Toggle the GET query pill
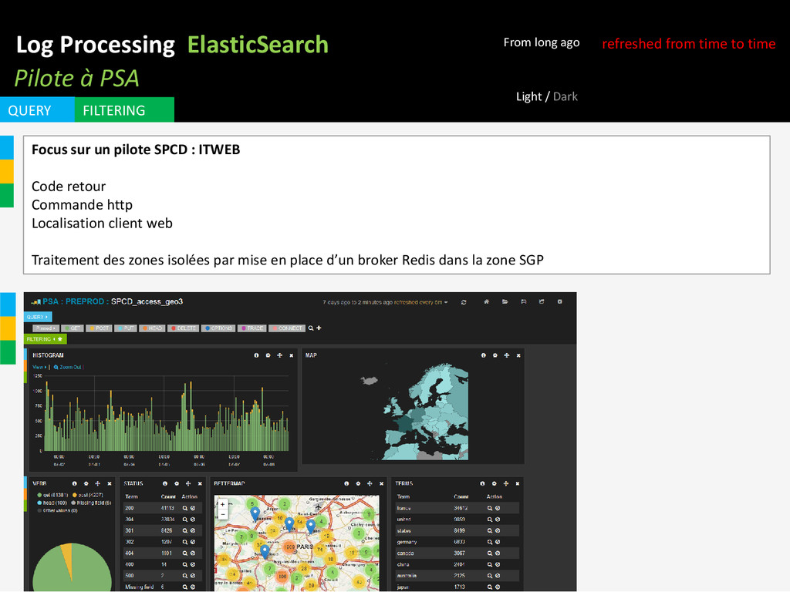Image resolution: width=790 pixels, height=592 pixels. tap(73, 328)
